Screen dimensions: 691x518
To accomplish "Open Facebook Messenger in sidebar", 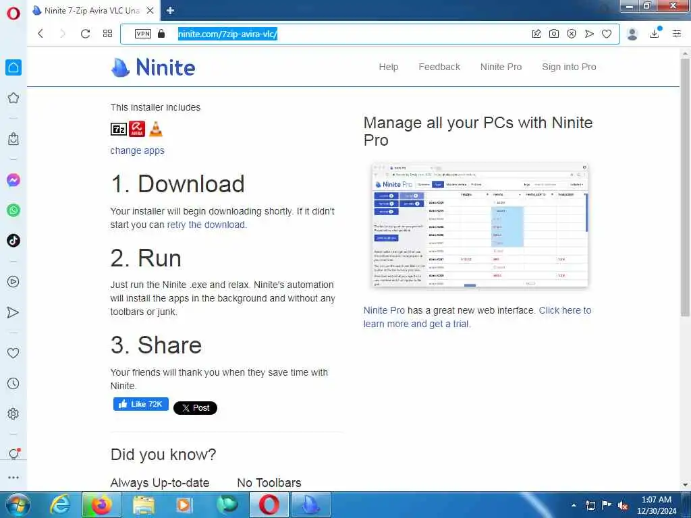I will [13, 179].
